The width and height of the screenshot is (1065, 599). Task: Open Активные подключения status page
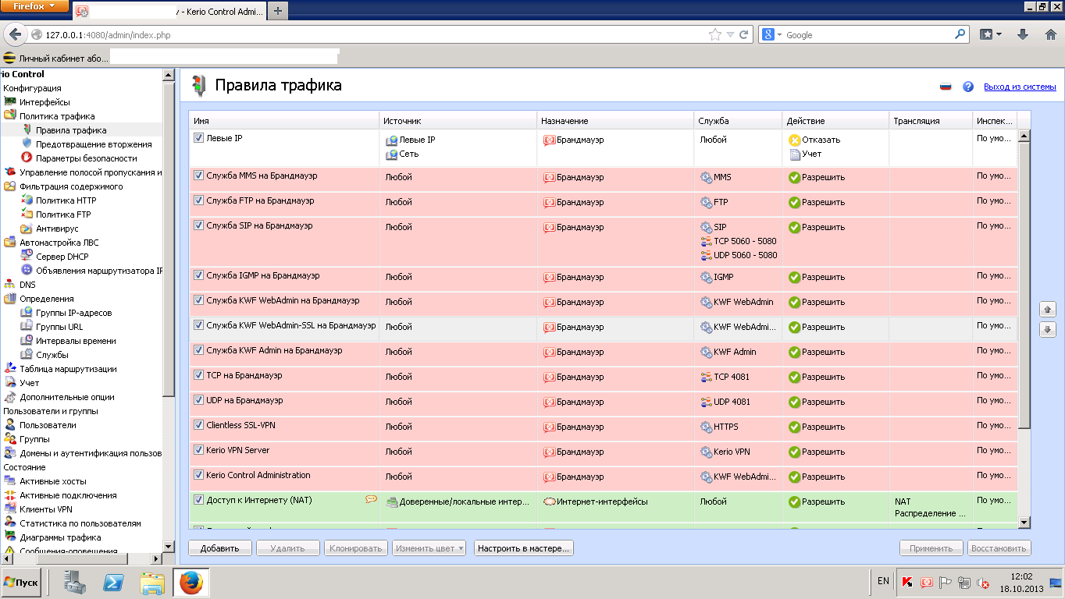click(x=68, y=495)
